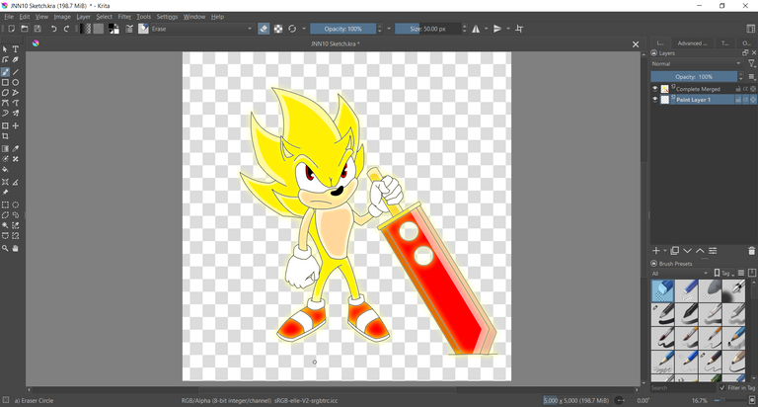This screenshot has height=407, width=758.
Task: Toggle alpha lock on Paint Layer 1
Action: (754, 100)
